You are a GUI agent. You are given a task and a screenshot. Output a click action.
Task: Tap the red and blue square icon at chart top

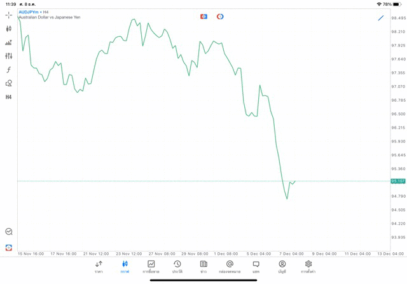[203, 17]
